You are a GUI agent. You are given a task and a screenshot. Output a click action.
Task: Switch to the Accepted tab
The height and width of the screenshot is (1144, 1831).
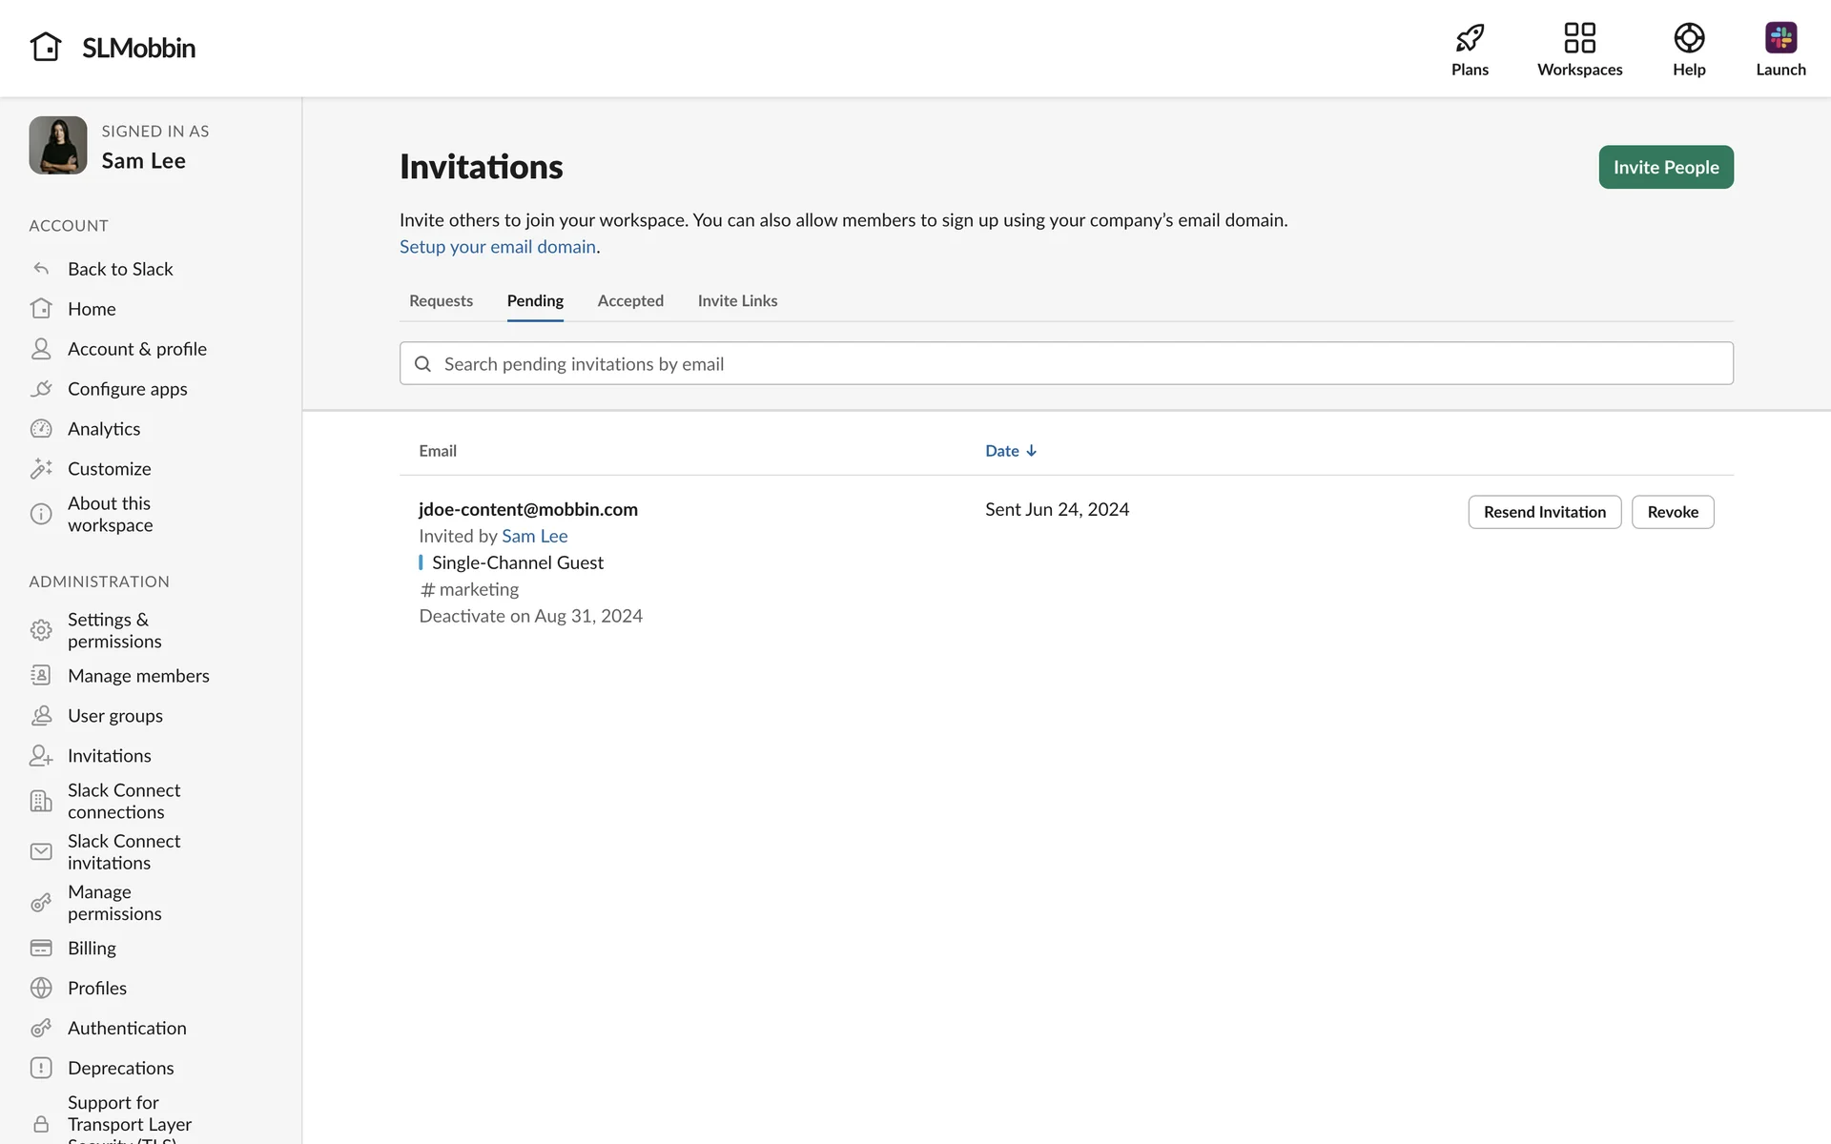(630, 301)
